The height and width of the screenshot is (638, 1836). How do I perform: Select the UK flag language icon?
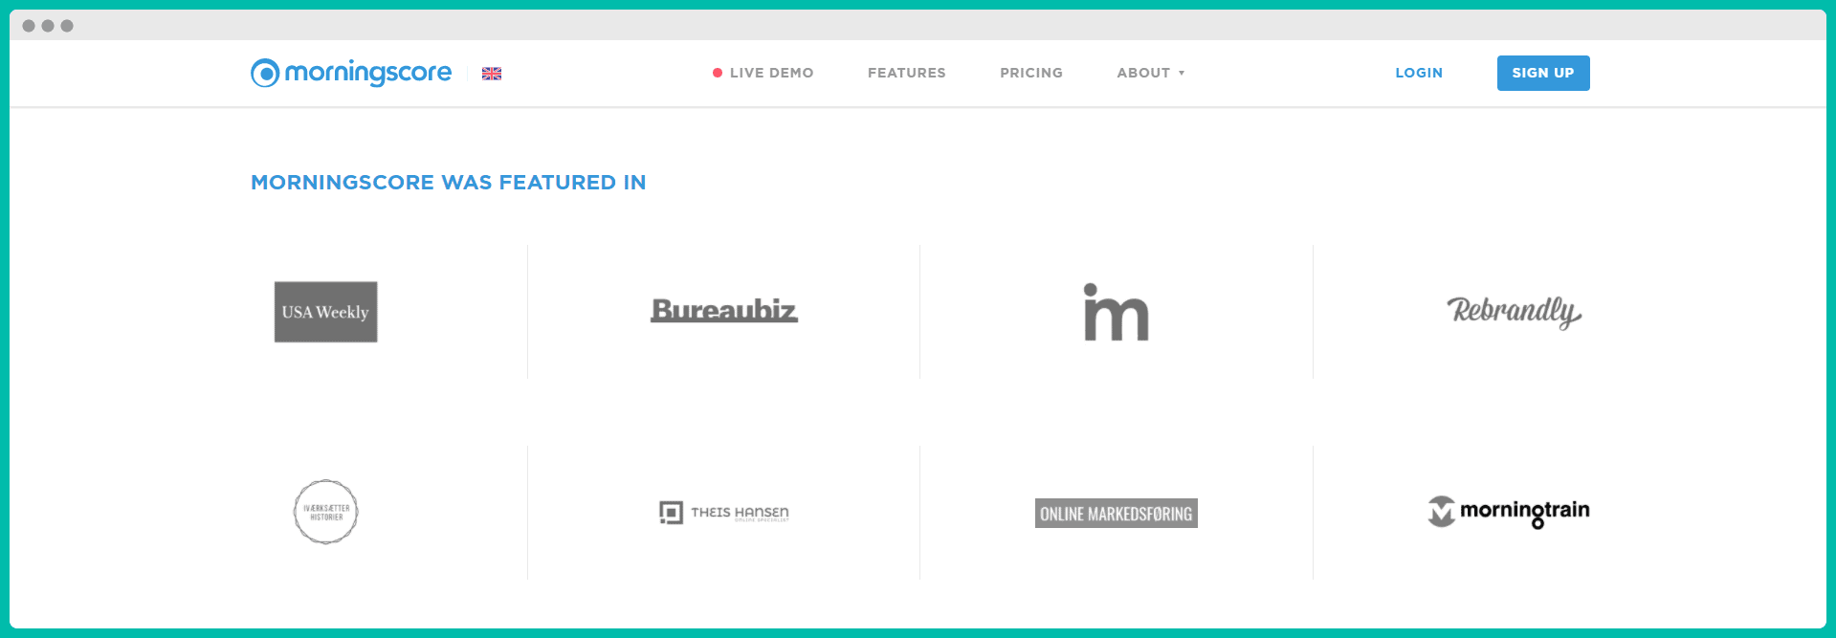pyautogui.click(x=492, y=74)
